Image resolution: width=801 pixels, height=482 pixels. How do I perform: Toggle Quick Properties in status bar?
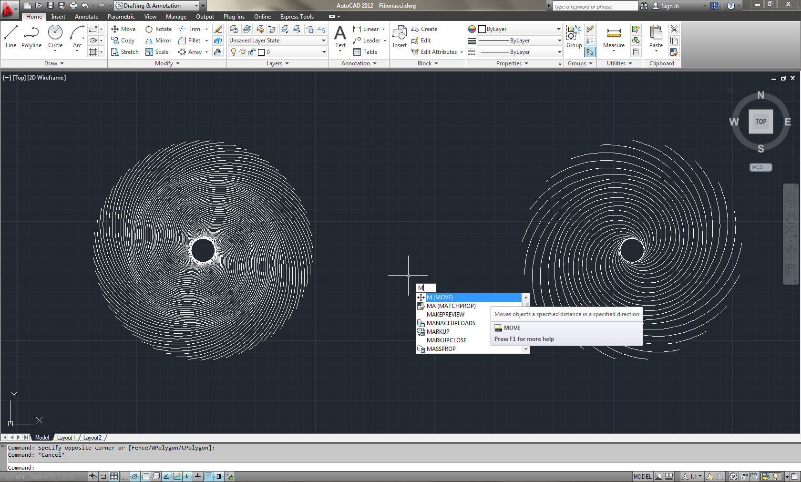[219, 476]
